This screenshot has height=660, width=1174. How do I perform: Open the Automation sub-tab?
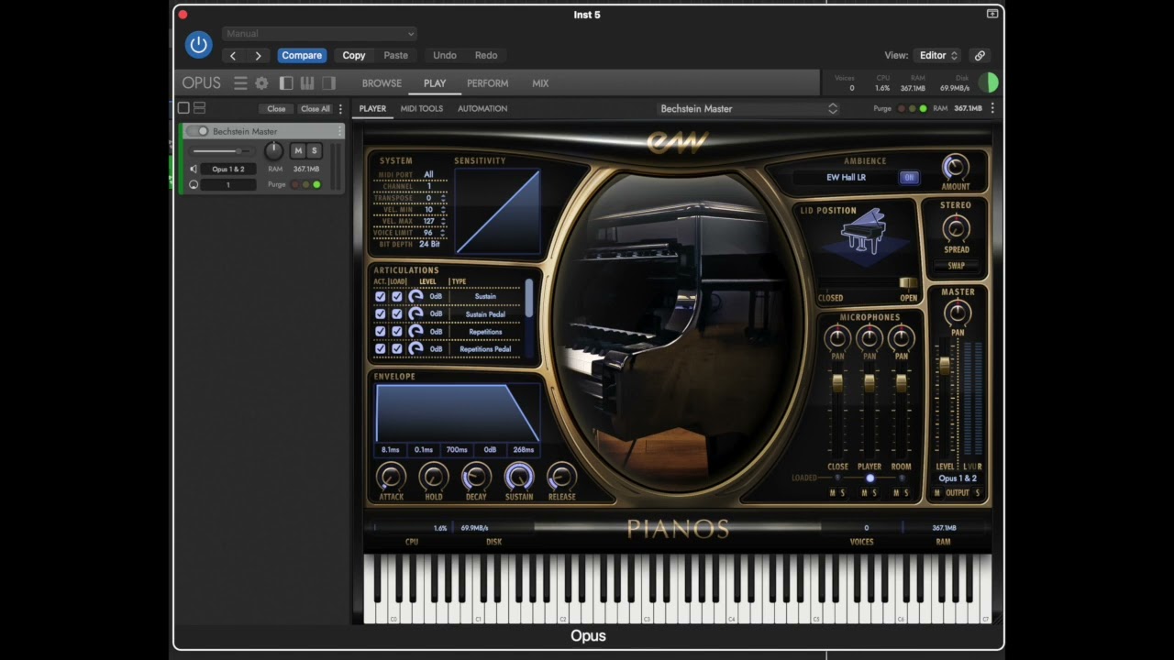click(482, 108)
